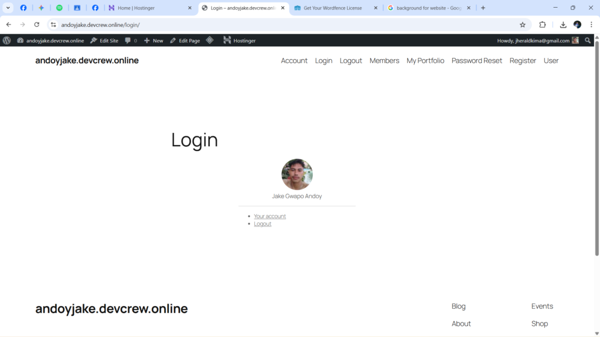Click the 'Your account' link
Screen dimensions: 600x337
270,216
